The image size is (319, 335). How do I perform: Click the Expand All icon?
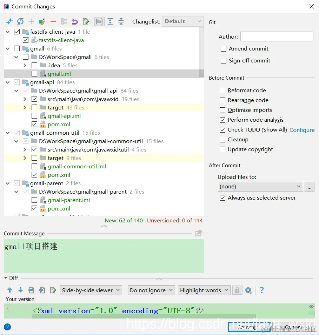pos(110,21)
